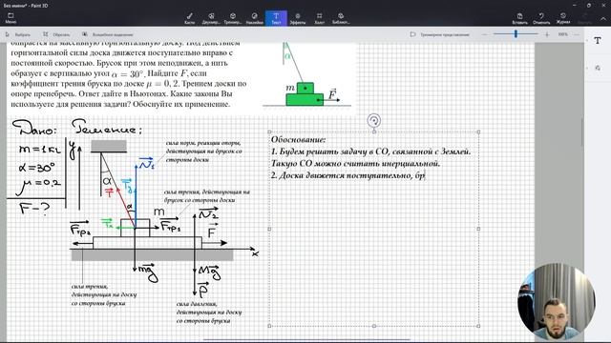The image size is (611, 343).
Task: Open the Журнал (History) panel
Action: coord(563,18)
